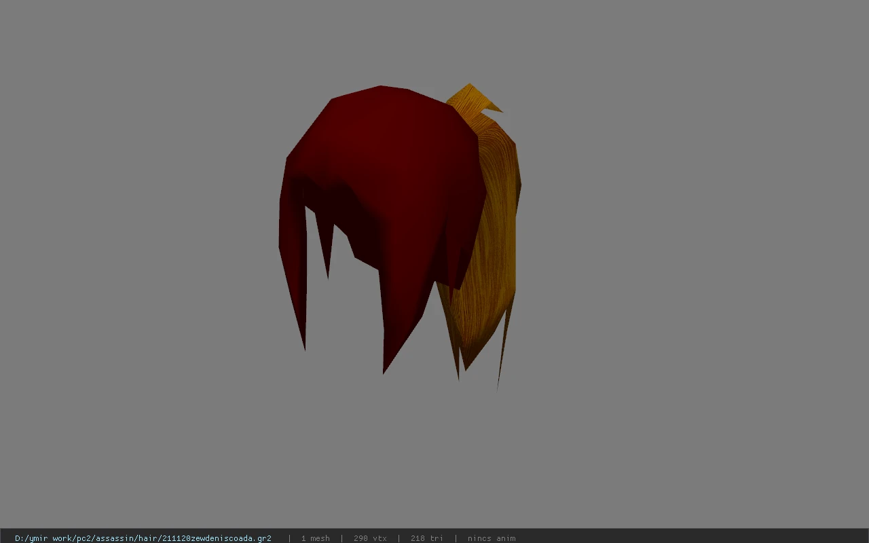Screen dimensions: 869x543
Task: Click the '1 mesh' status entry
Action: [x=316, y=538]
